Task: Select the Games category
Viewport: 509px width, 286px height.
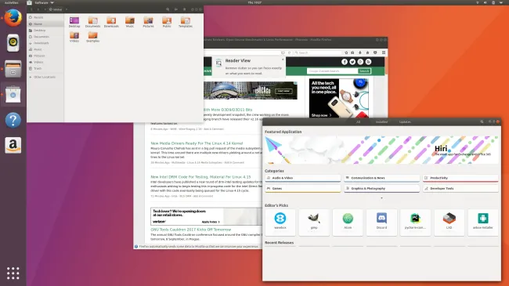Action: click(x=303, y=189)
